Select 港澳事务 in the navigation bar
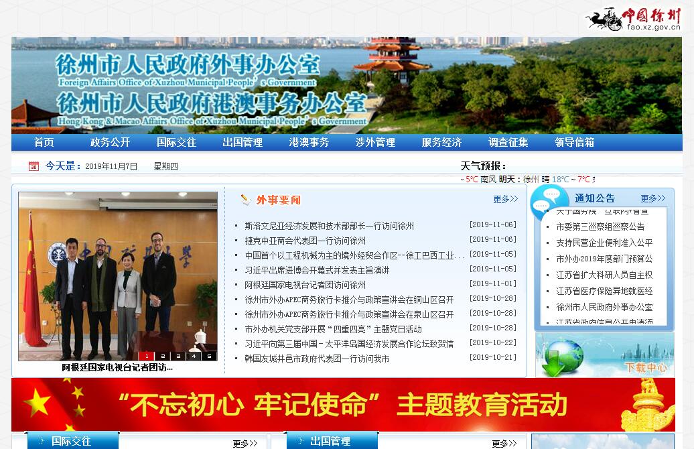 [309, 142]
